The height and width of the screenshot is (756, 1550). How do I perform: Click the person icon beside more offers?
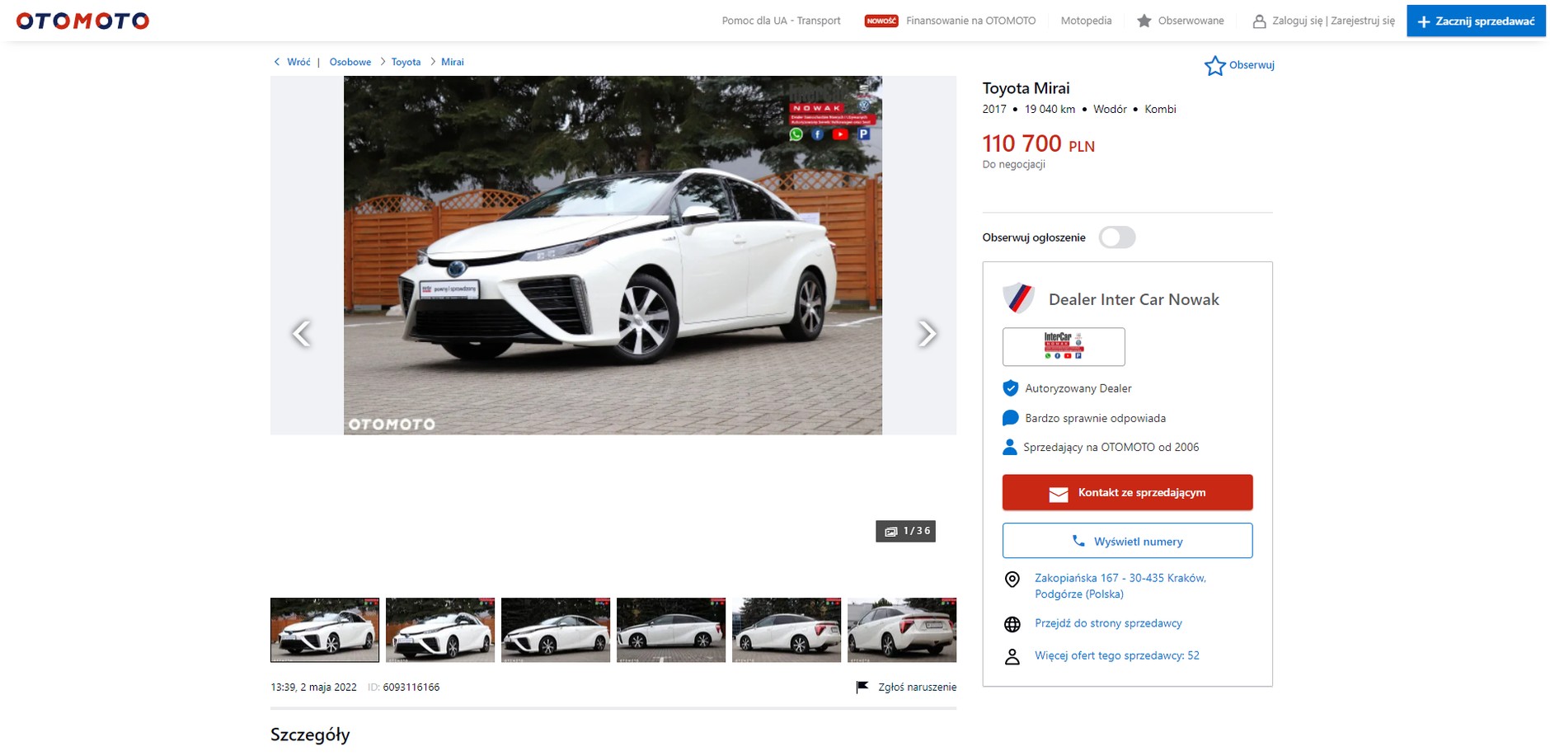click(1012, 656)
